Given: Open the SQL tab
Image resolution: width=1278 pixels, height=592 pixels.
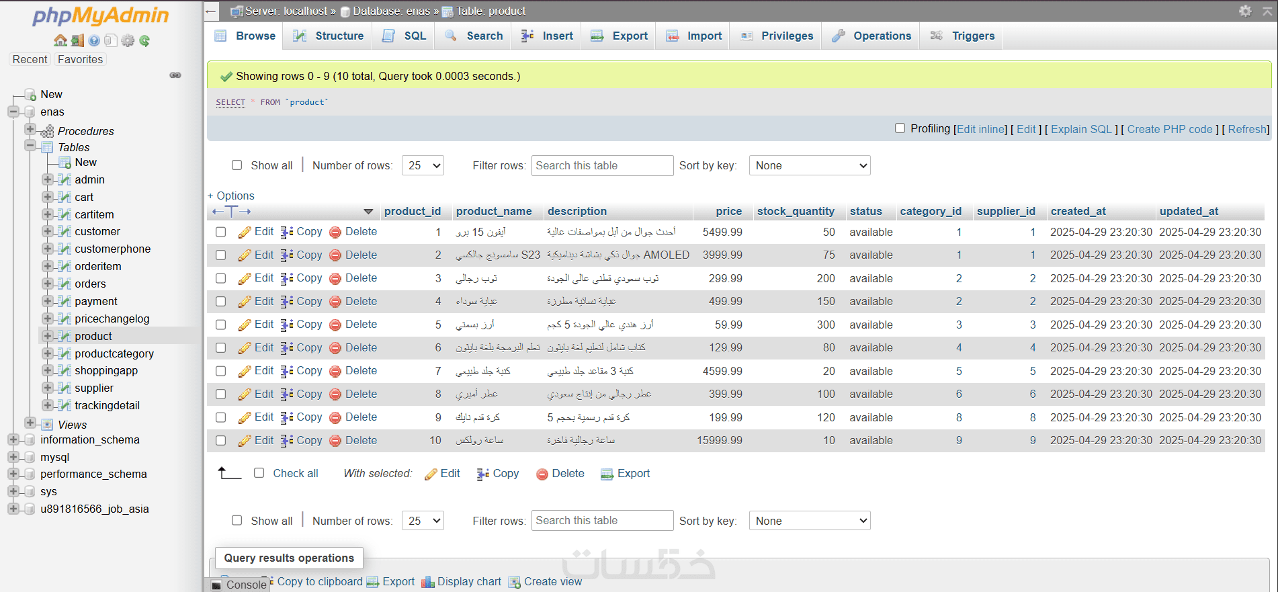Looking at the screenshot, I should point(404,36).
